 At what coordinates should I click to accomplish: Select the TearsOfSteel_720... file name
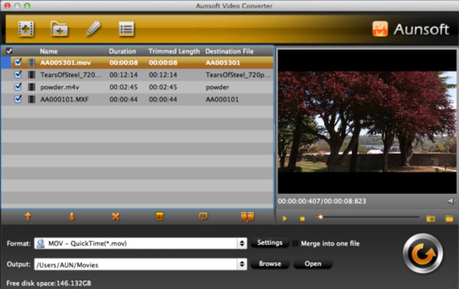click(71, 75)
